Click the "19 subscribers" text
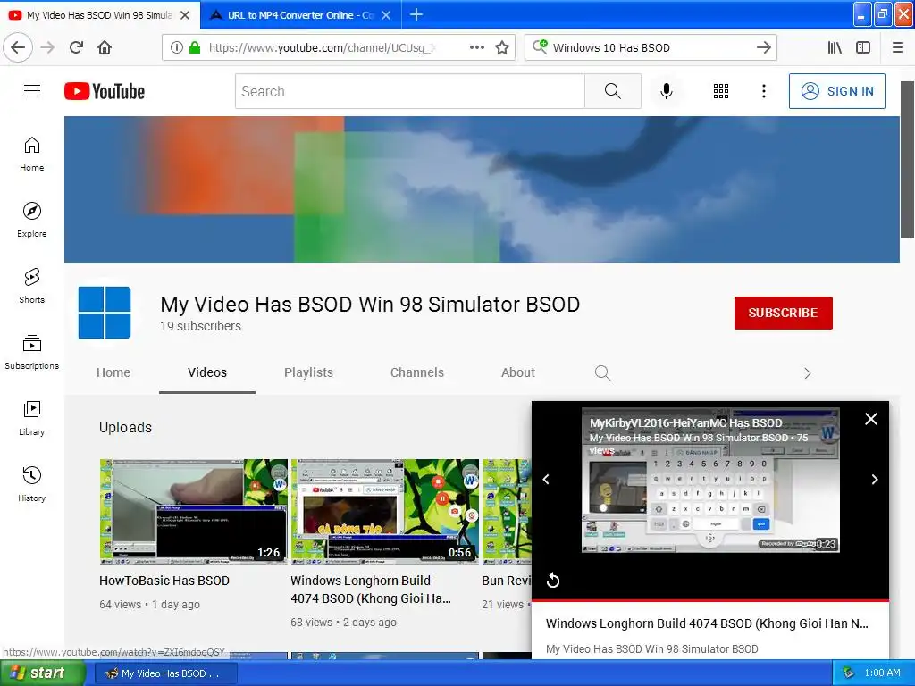Viewport: 915px width, 686px height. 201,326
